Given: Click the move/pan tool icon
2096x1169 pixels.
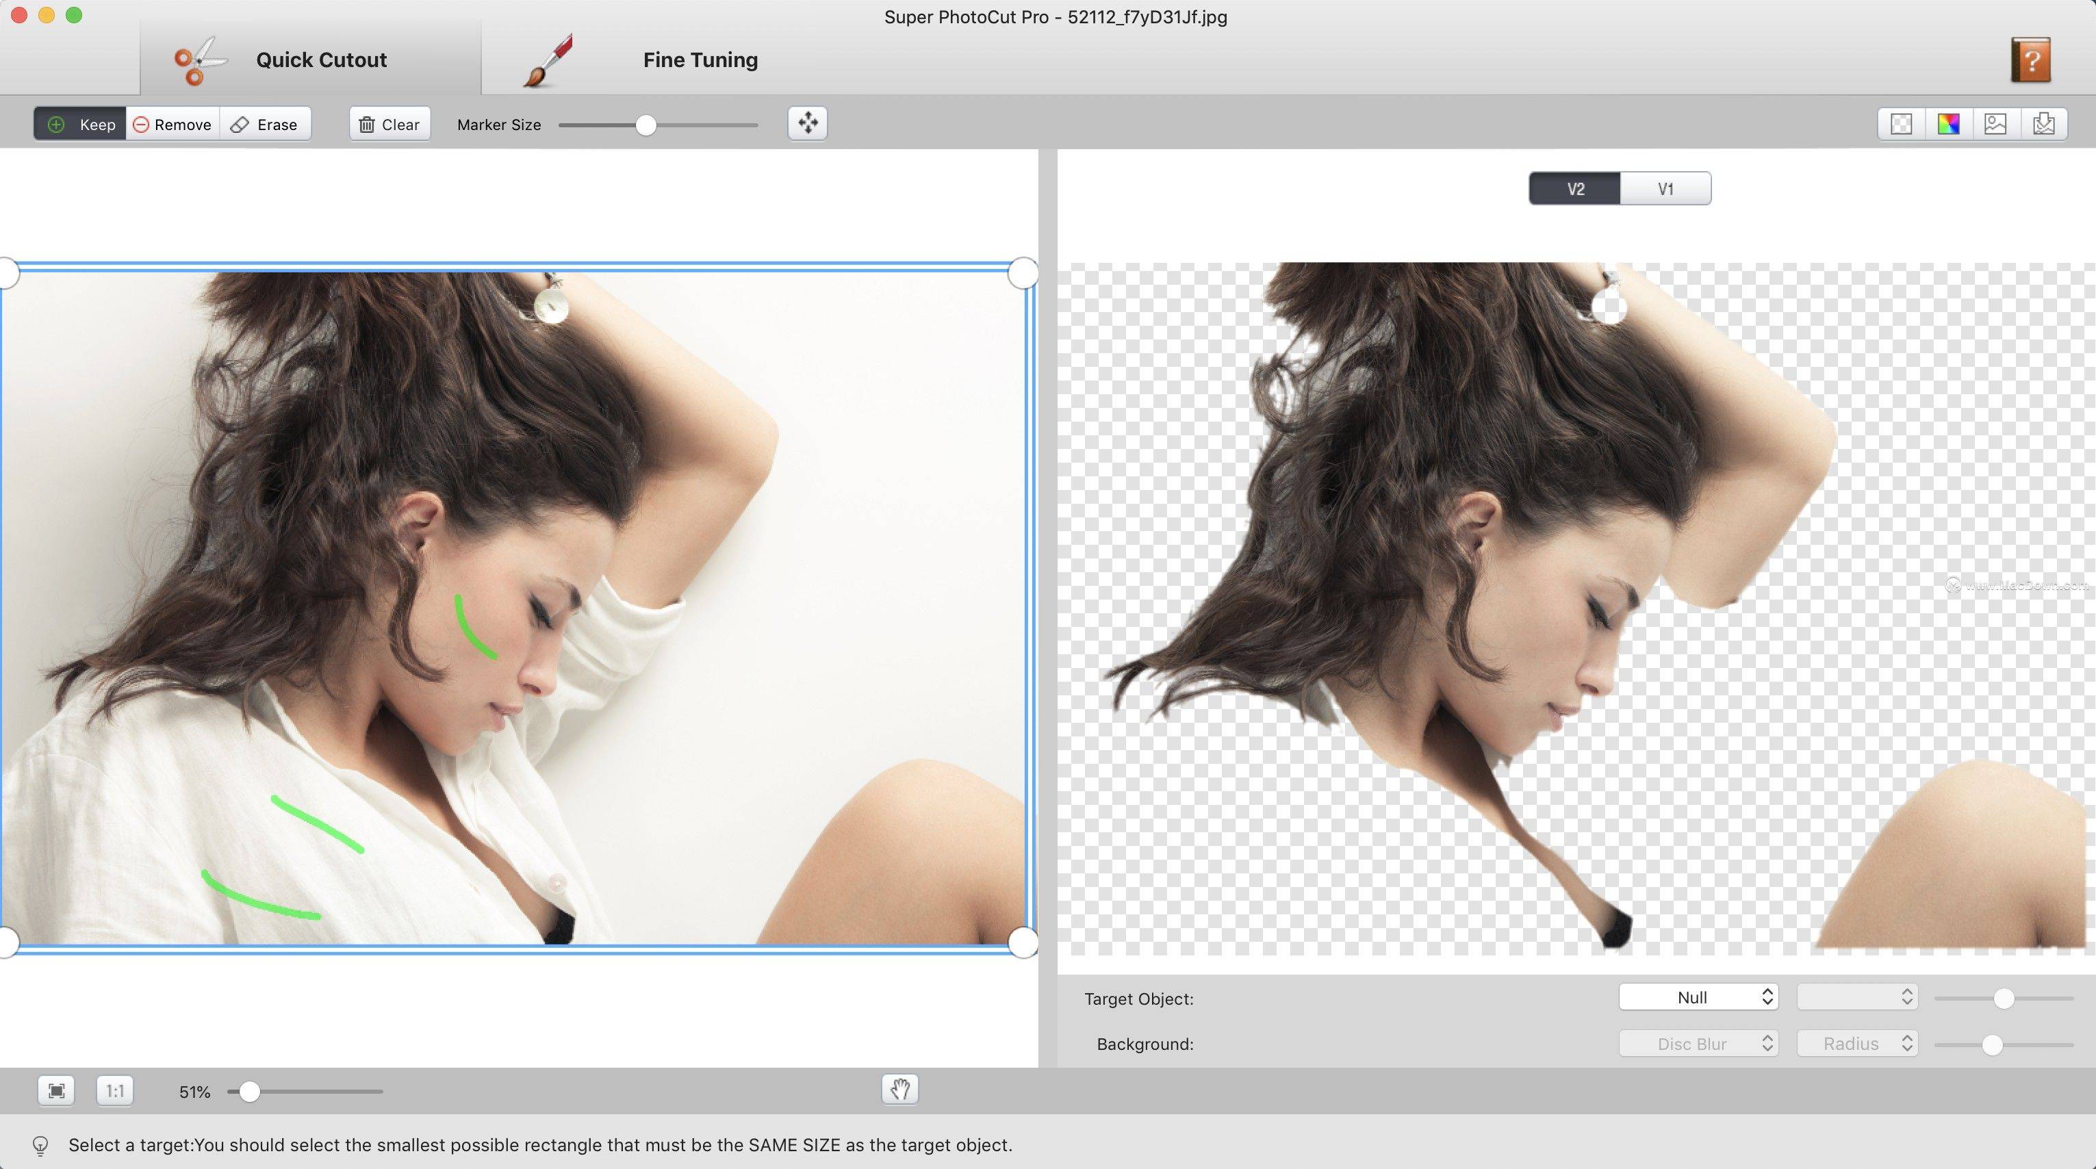Looking at the screenshot, I should pyautogui.click(x=808, y=123).
